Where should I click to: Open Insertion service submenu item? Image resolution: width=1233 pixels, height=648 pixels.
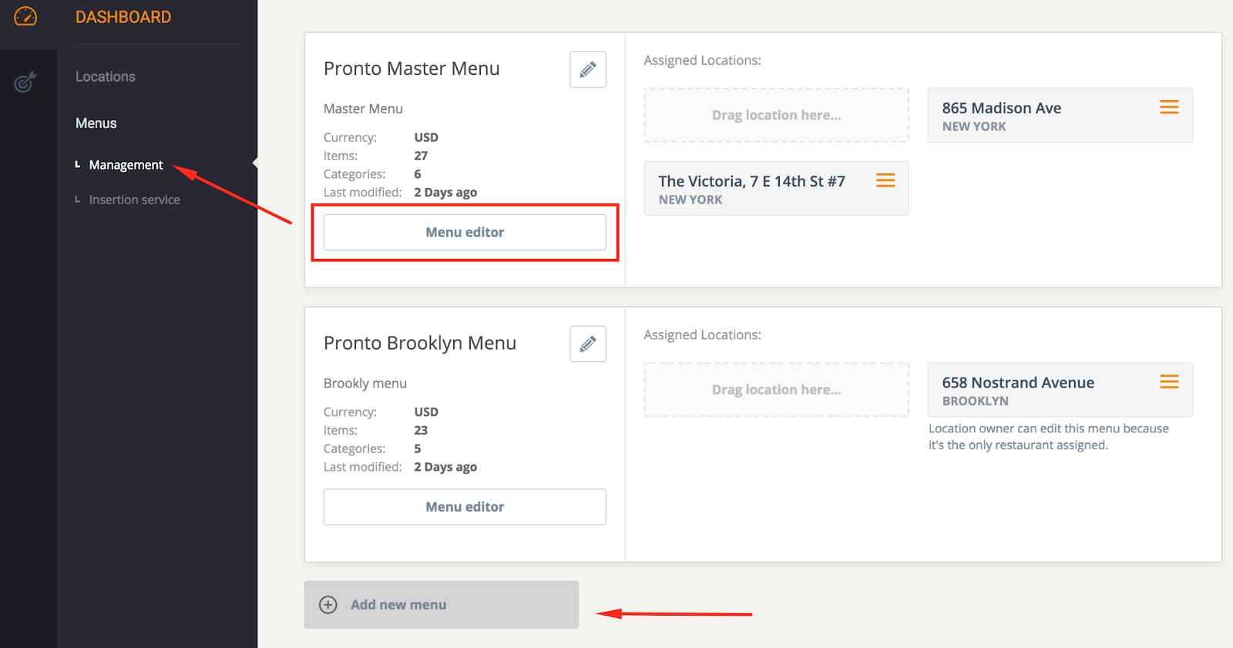(134, 200)
